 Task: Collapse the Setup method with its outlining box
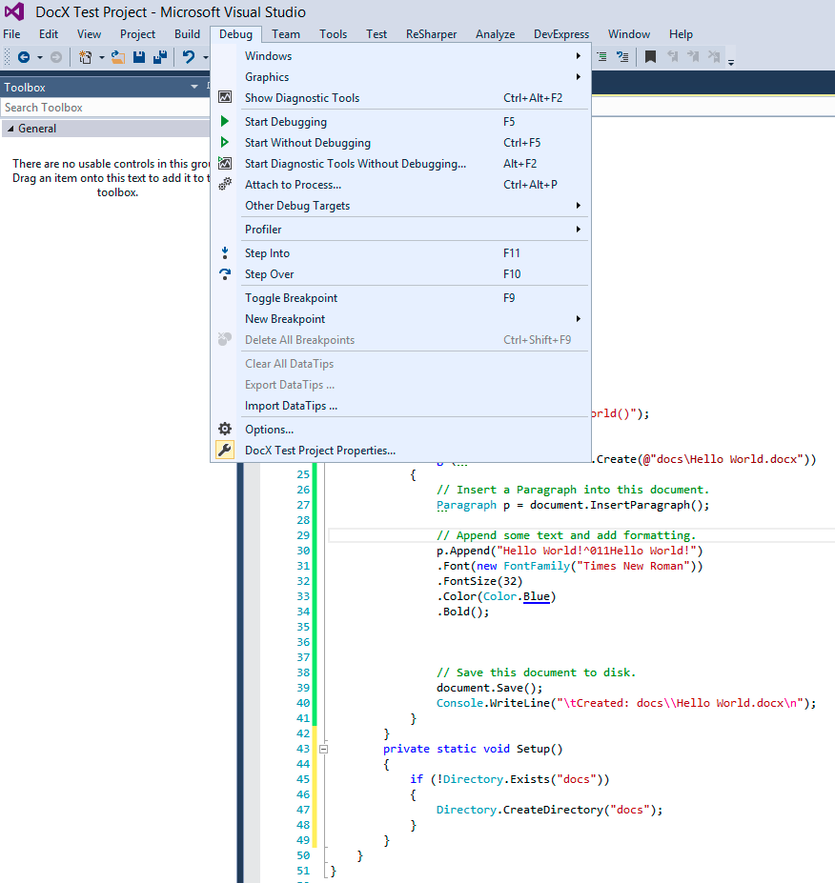pos(324,749)
